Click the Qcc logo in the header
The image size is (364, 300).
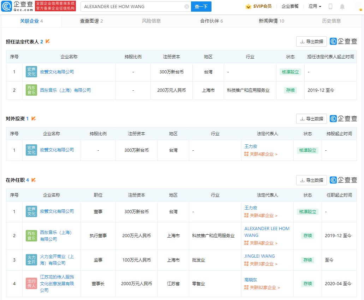[18, 6]
